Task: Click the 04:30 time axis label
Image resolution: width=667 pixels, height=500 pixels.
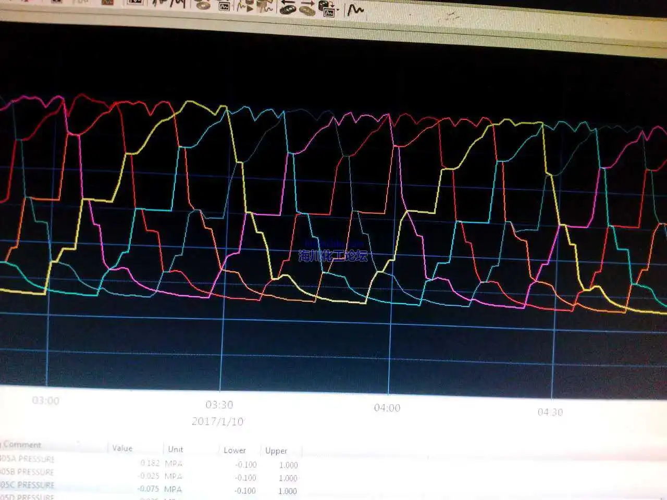Action: [550, 412]
